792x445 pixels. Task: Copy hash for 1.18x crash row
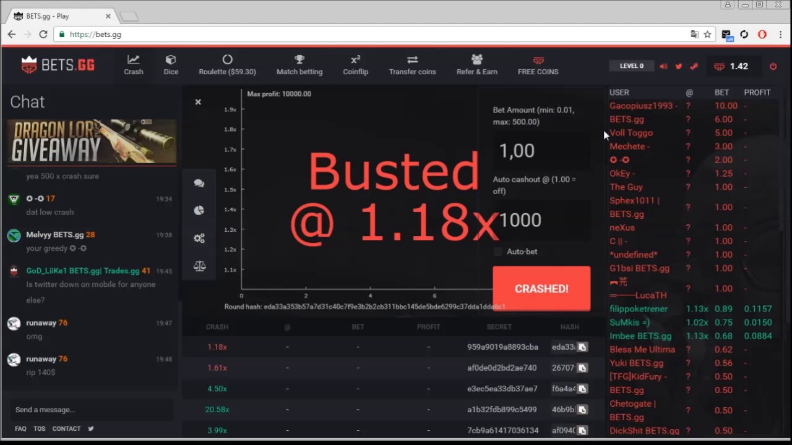pyautogui.click(x=582, y=347)
